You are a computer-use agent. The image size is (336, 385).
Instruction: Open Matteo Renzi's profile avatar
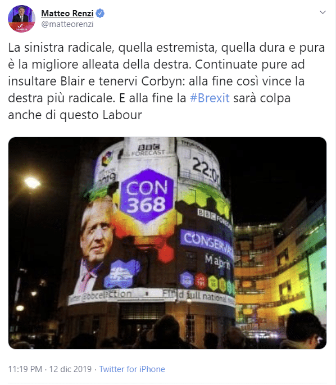[21, 19]
